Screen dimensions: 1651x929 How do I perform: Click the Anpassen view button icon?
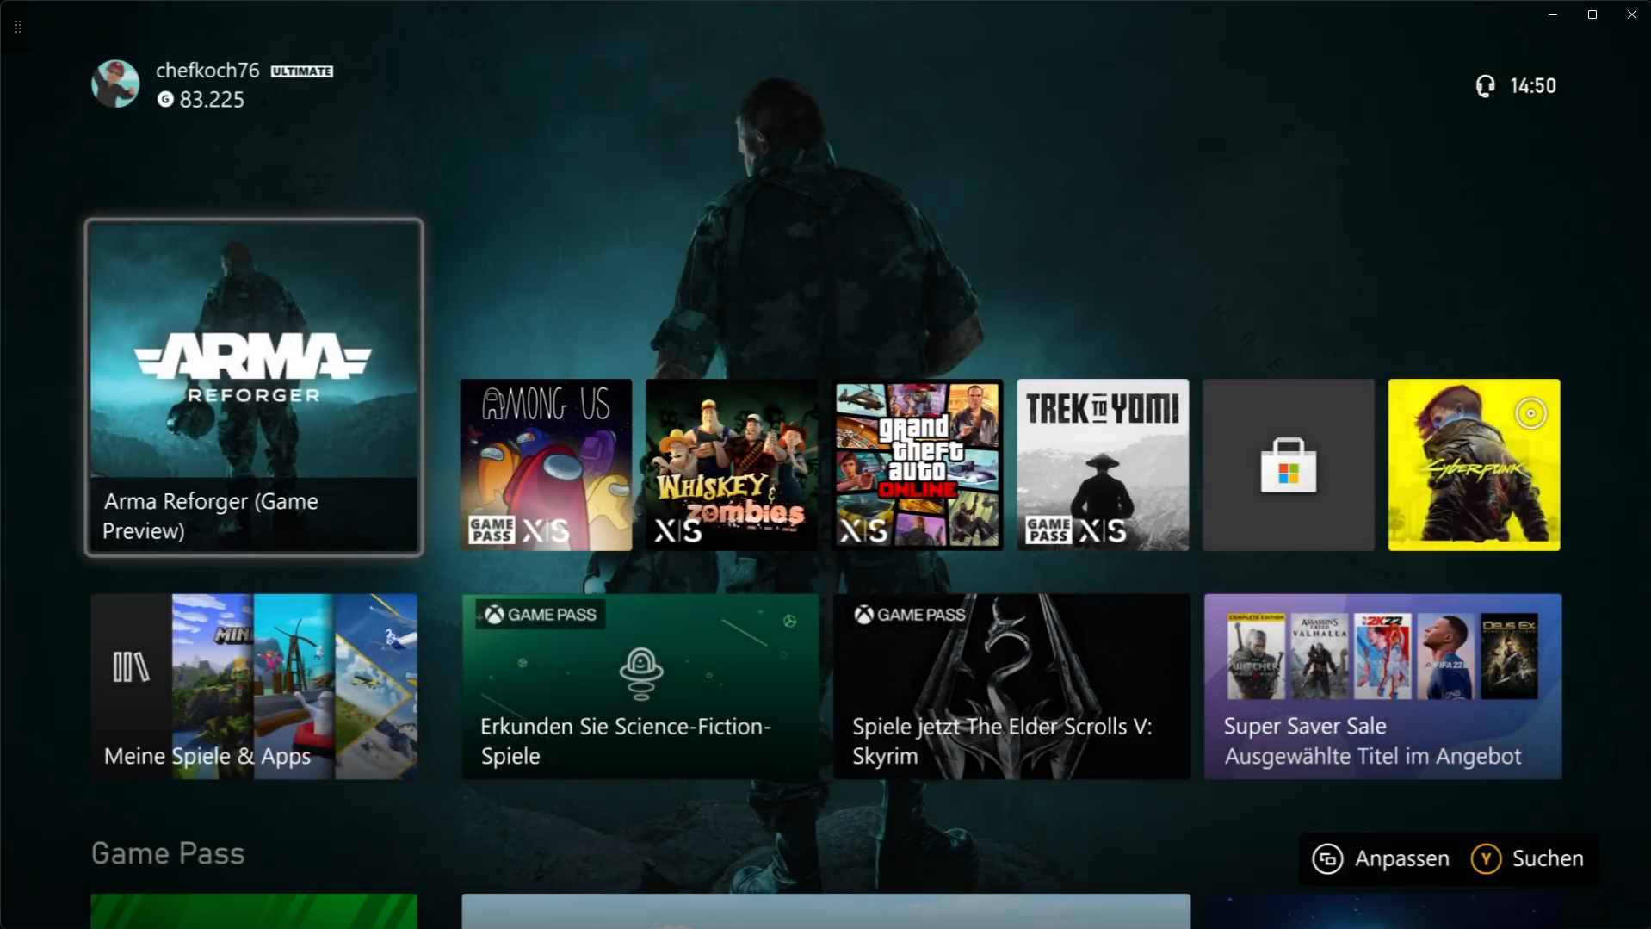pos(1327,858)
